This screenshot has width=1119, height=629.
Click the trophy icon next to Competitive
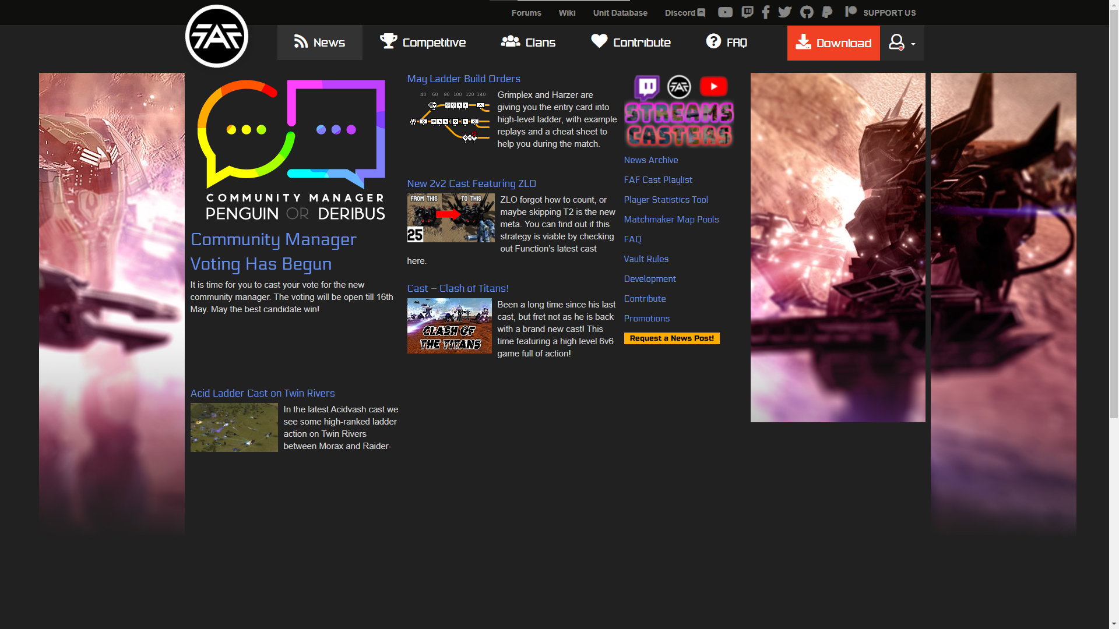point(388,41)
